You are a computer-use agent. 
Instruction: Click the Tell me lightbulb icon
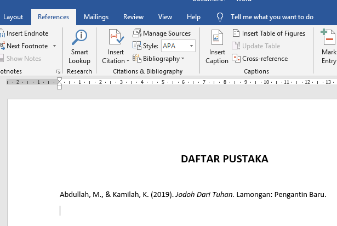pyautogui.click(x=220, y=17)
